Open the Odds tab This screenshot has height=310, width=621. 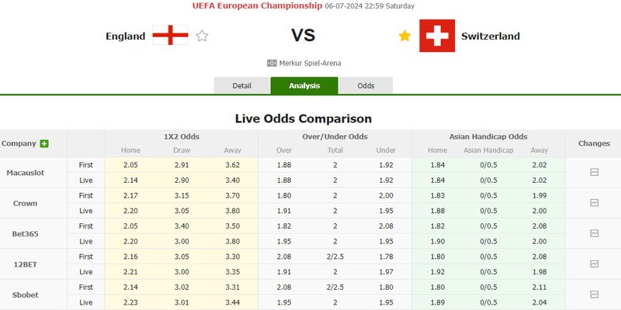(x=366, y=86)
